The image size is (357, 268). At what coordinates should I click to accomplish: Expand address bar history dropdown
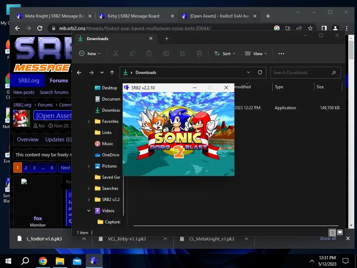[248, 72]
